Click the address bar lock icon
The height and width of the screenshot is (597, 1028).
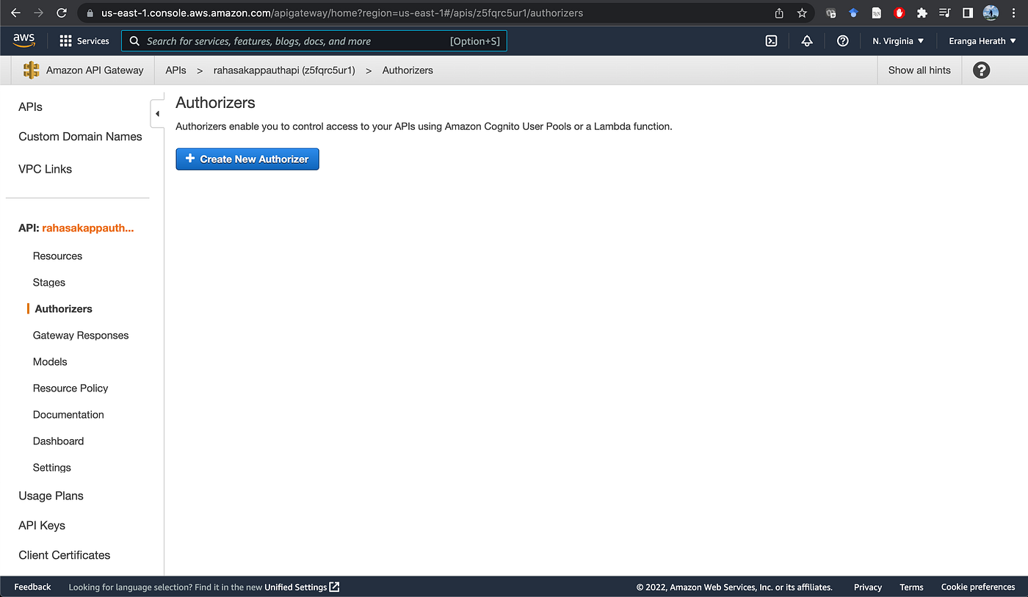tap(90, 13)
